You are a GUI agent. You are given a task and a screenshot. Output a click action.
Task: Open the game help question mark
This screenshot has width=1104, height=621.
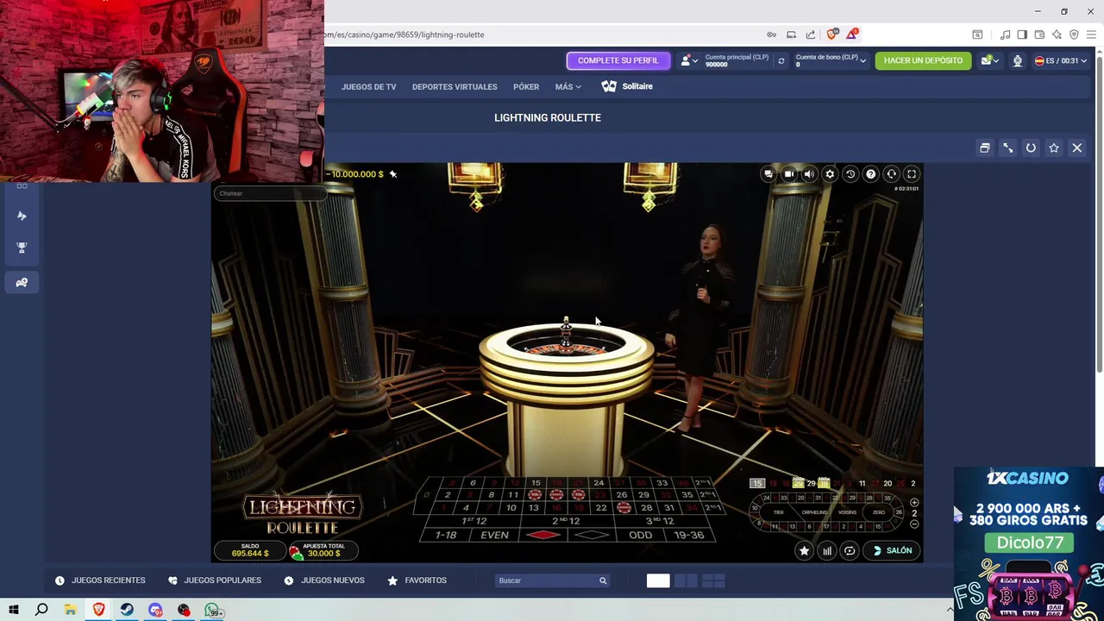pyautogui.click(x=871, y=174)
